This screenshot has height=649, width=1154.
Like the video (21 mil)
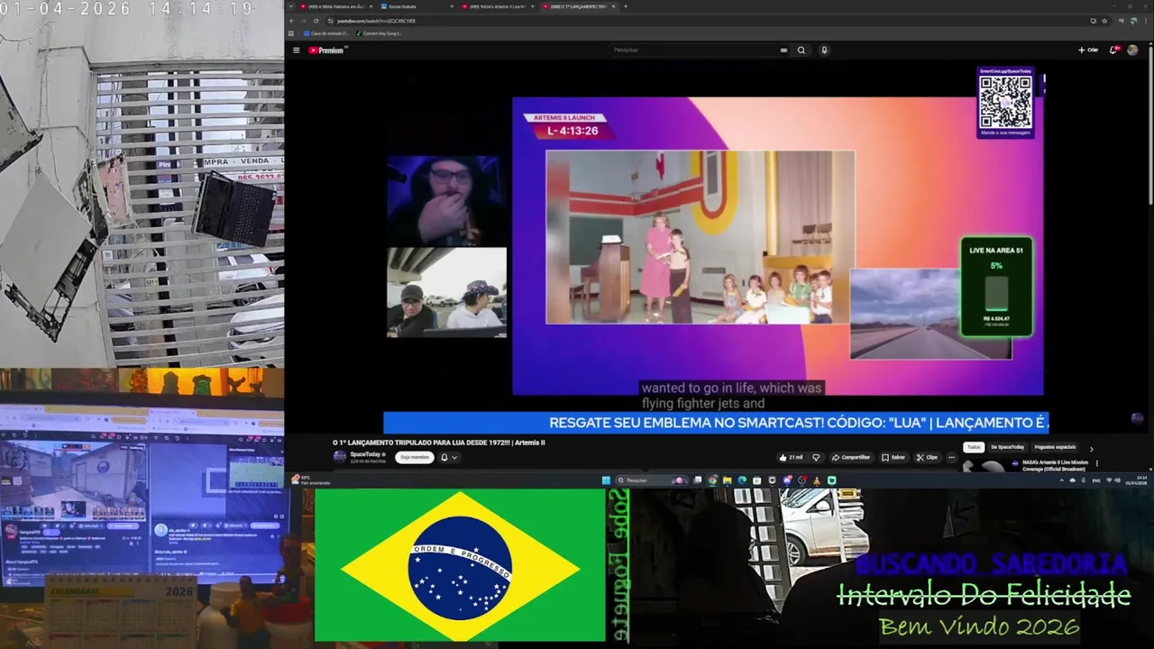click(791, 457)
